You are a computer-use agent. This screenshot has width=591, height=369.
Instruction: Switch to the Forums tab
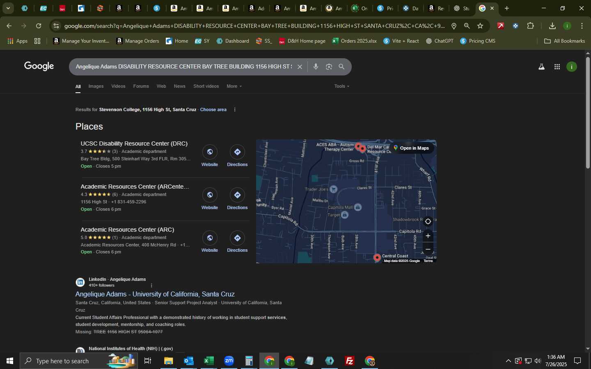tap(141, 86)
